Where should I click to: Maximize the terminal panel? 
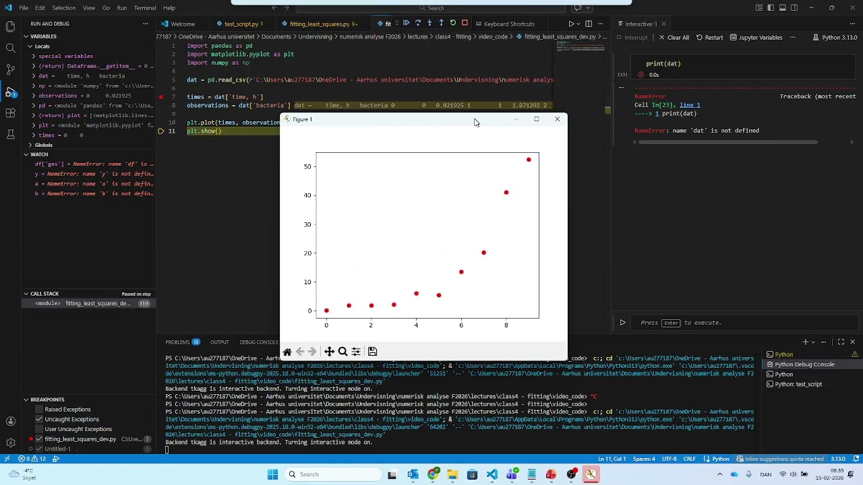pos(841,342)
